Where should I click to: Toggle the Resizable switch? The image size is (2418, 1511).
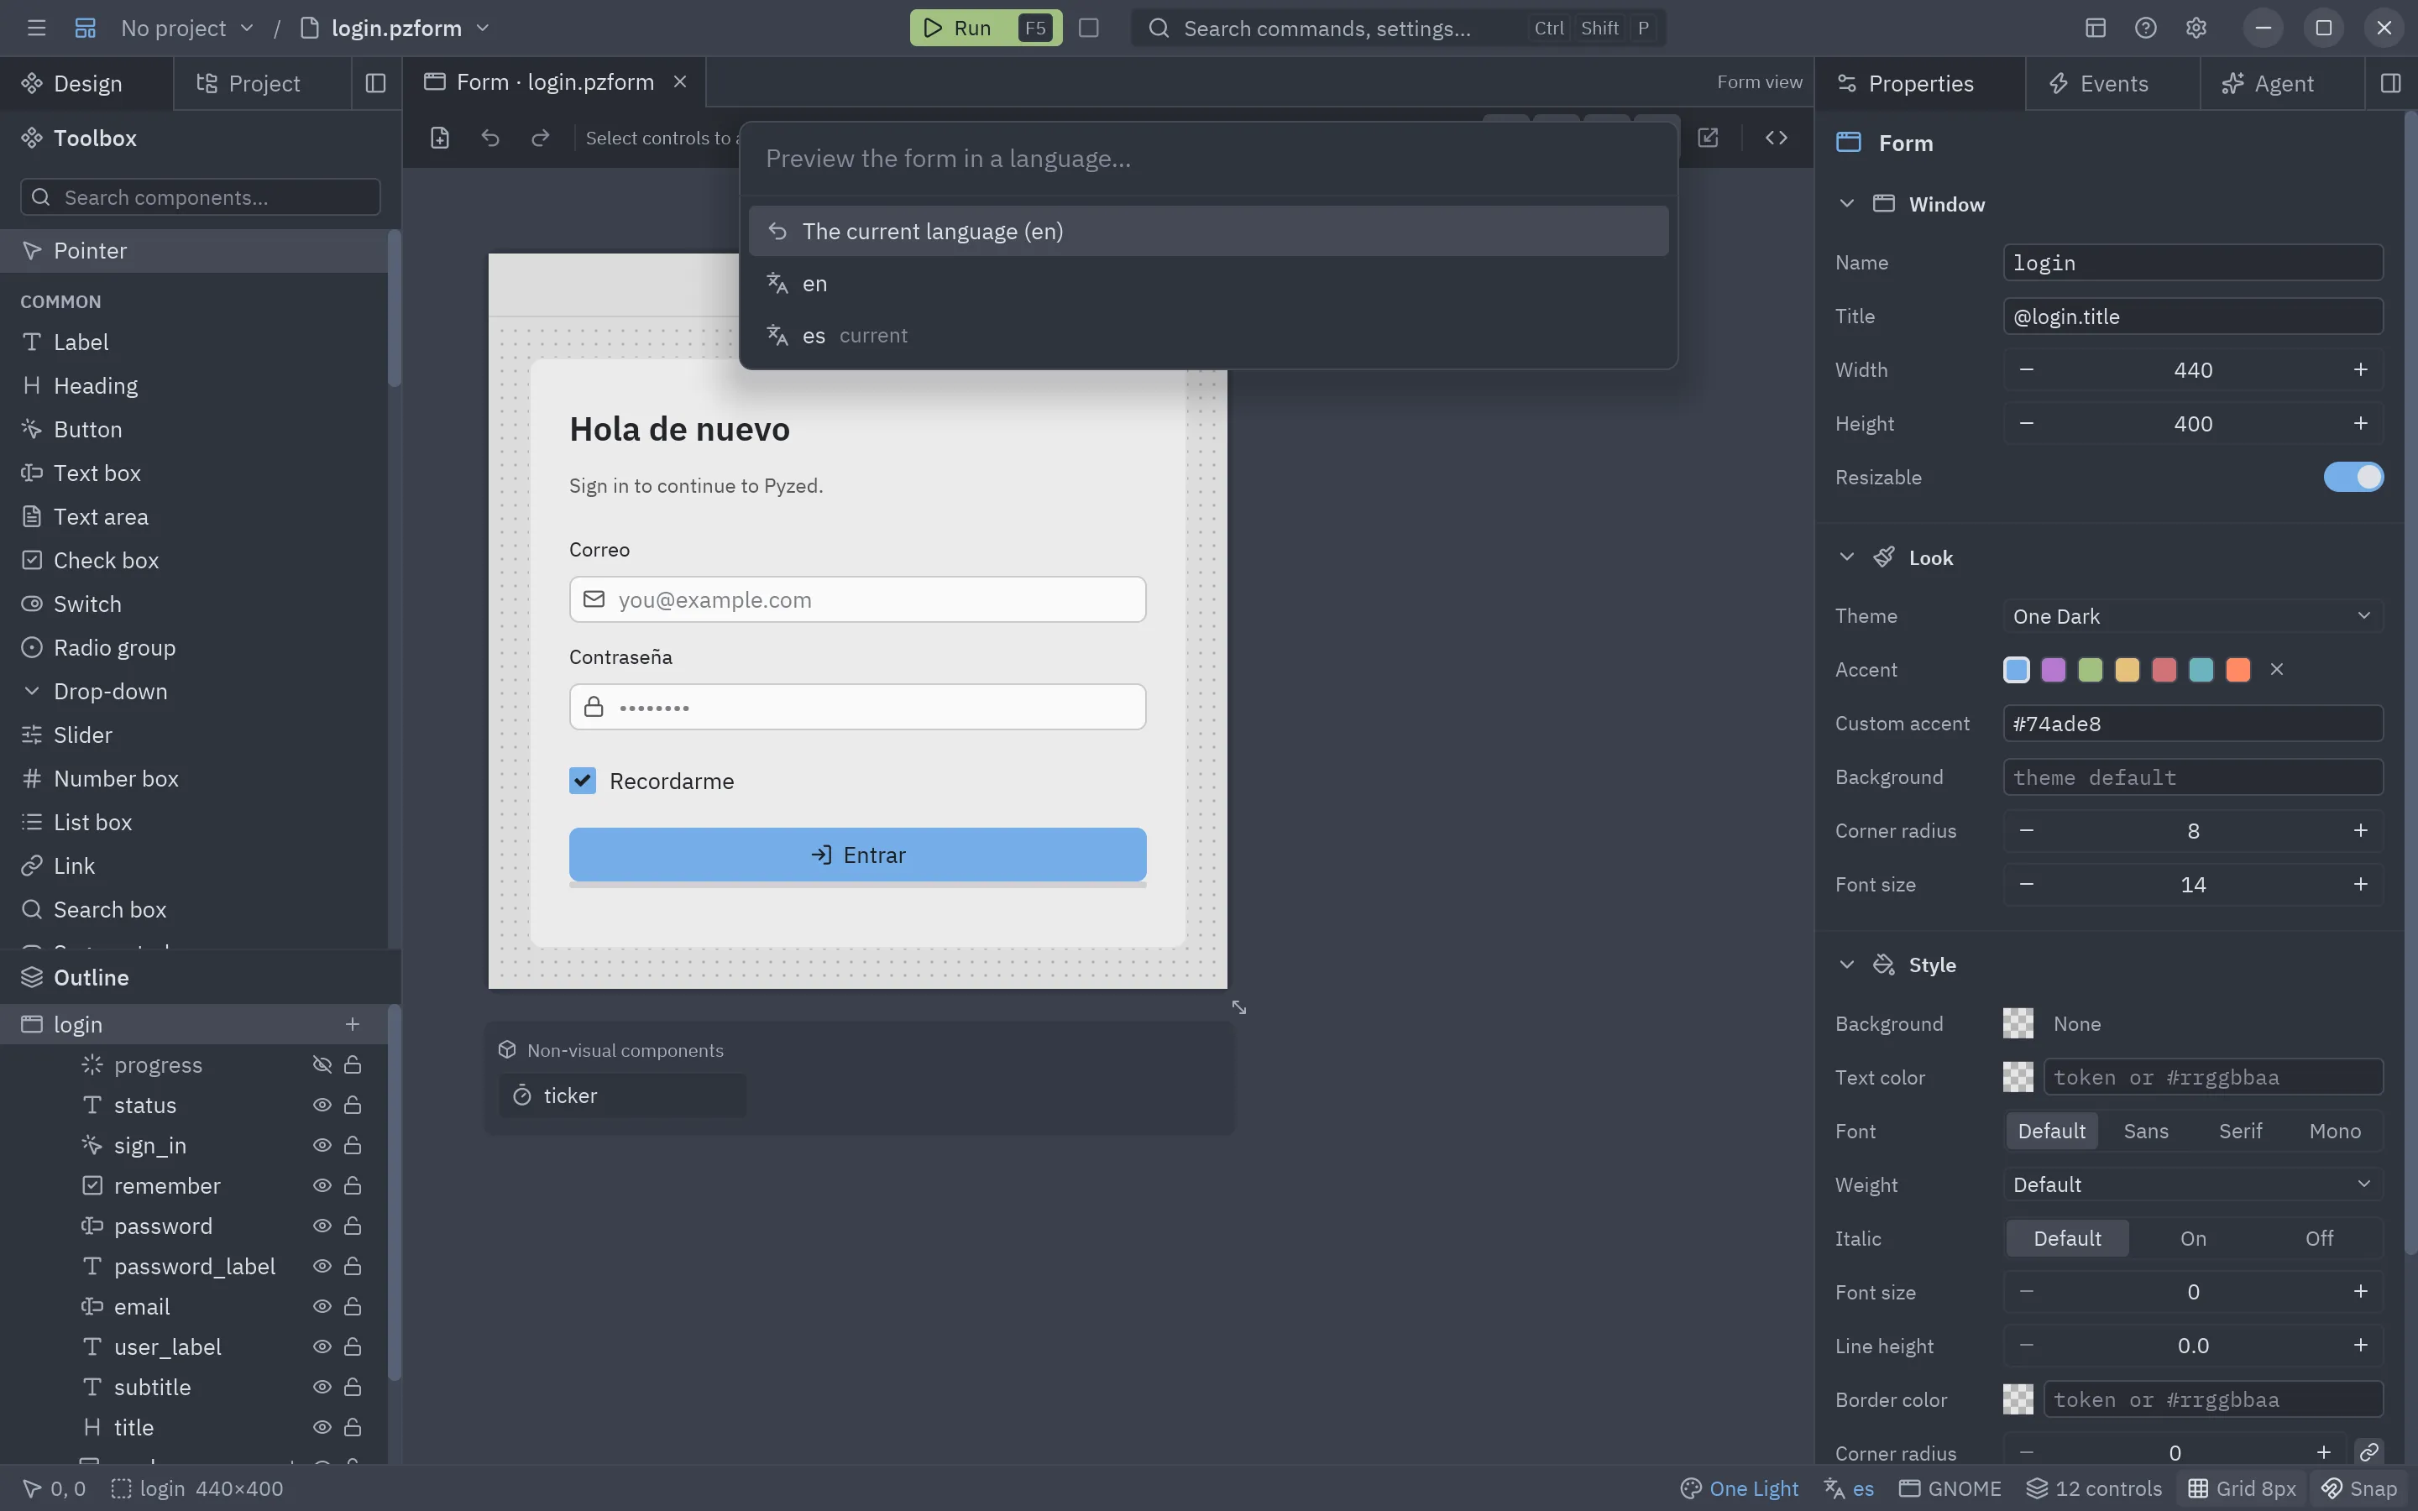pyautogui.click(x=2353, y=477)
